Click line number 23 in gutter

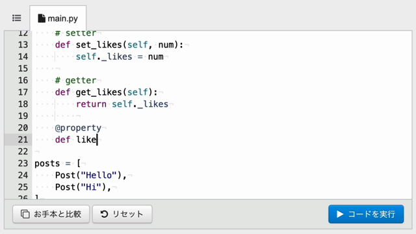23,163
